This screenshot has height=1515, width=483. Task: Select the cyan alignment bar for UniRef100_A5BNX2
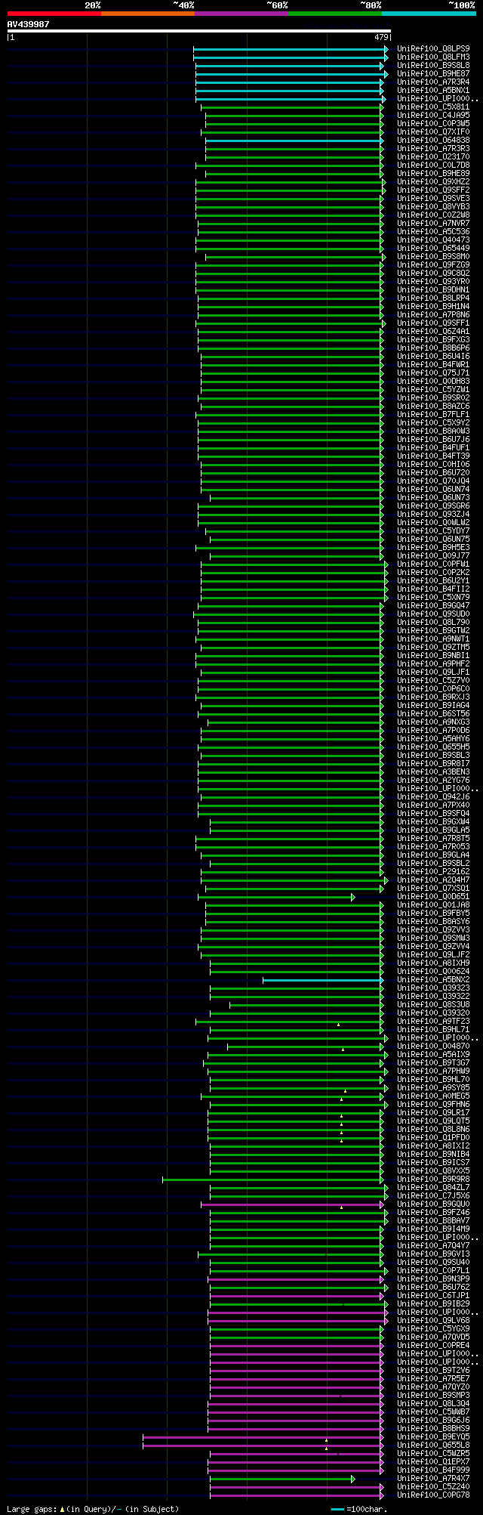[x=323, y=980]
